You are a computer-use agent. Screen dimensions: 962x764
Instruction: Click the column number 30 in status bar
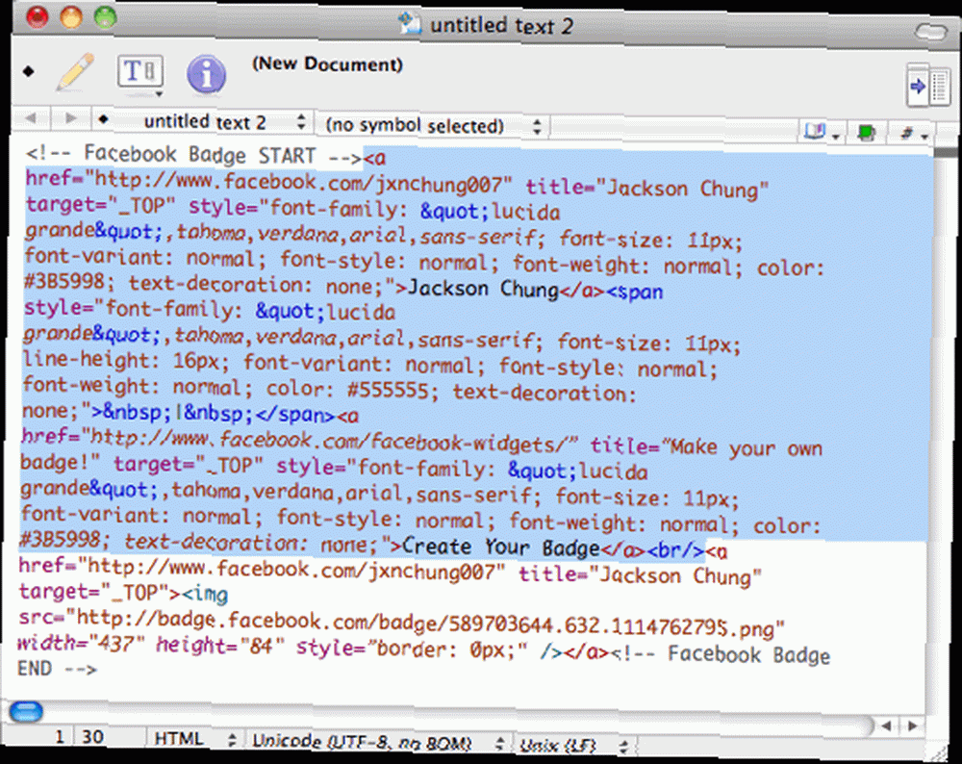[92, 736]
